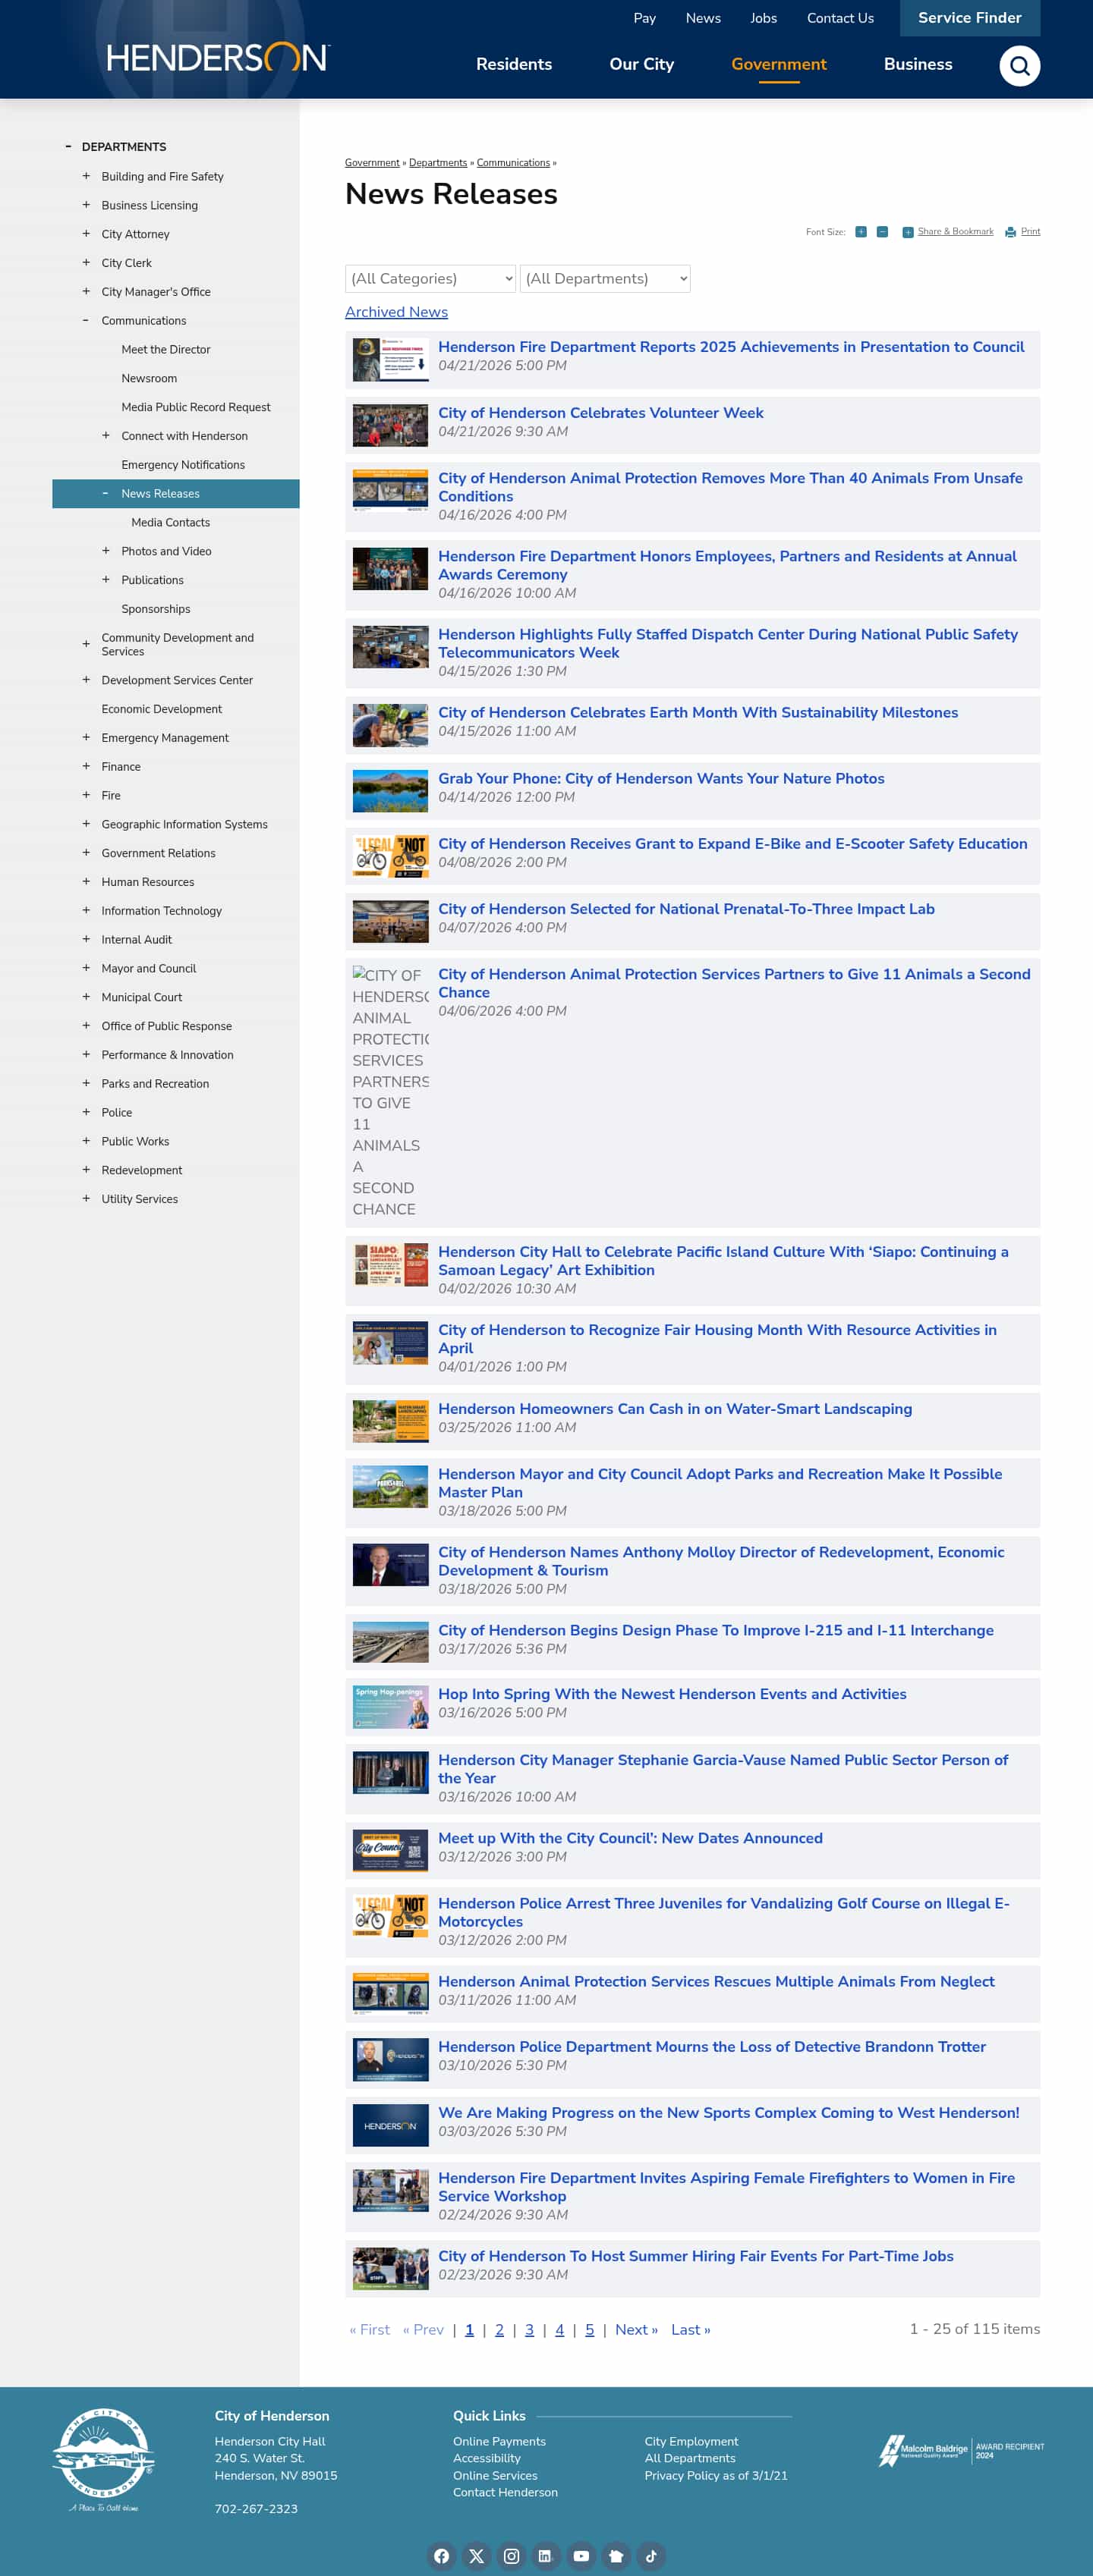This screenshot has height=2576, width=1093.
Task: Open Media Contacts in sidebar
Action: point(170,522)
